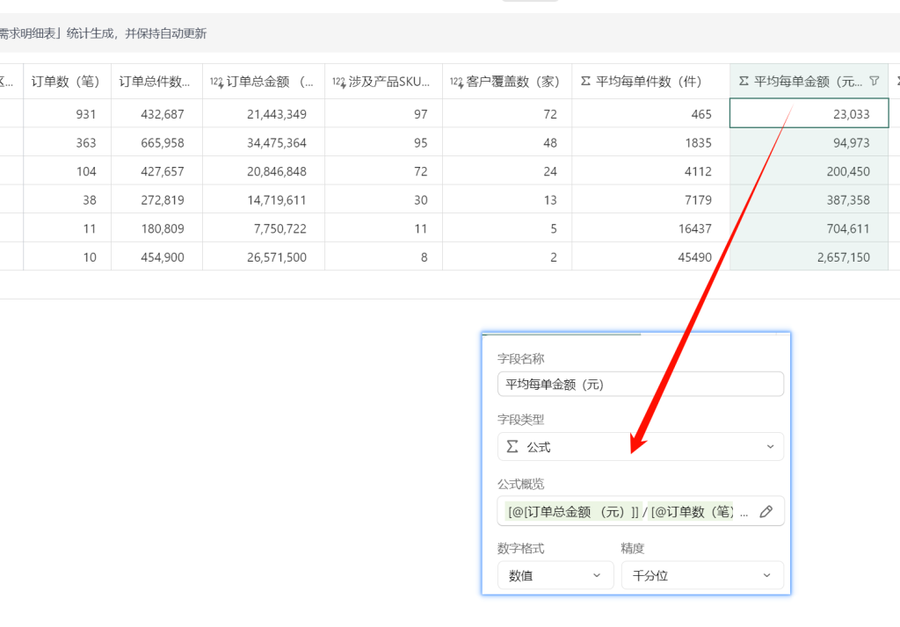This screenshot has width=900, height=627.
Task: Click the cell with value 704,611
Action: (x=809, y=228)
